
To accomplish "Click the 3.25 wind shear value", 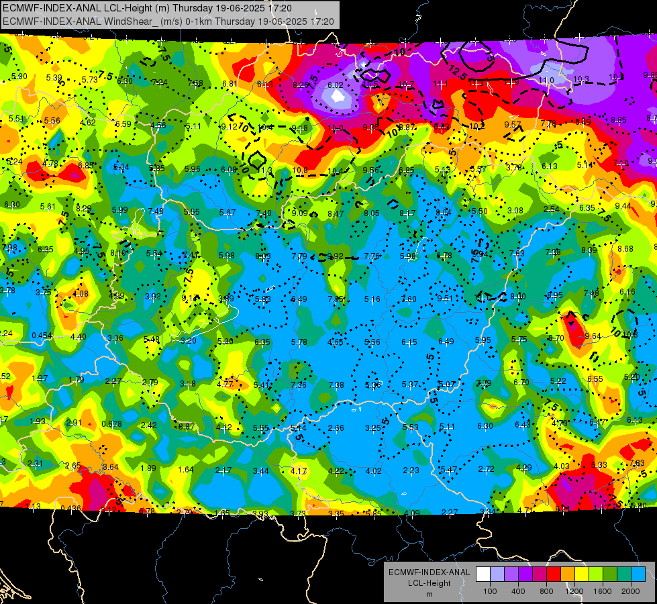I will [373, 428].
